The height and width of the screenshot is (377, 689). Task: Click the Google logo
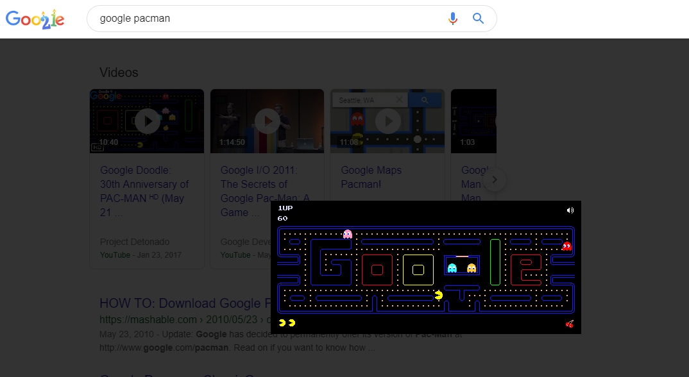pyautogui.click(x=35, y=19)
